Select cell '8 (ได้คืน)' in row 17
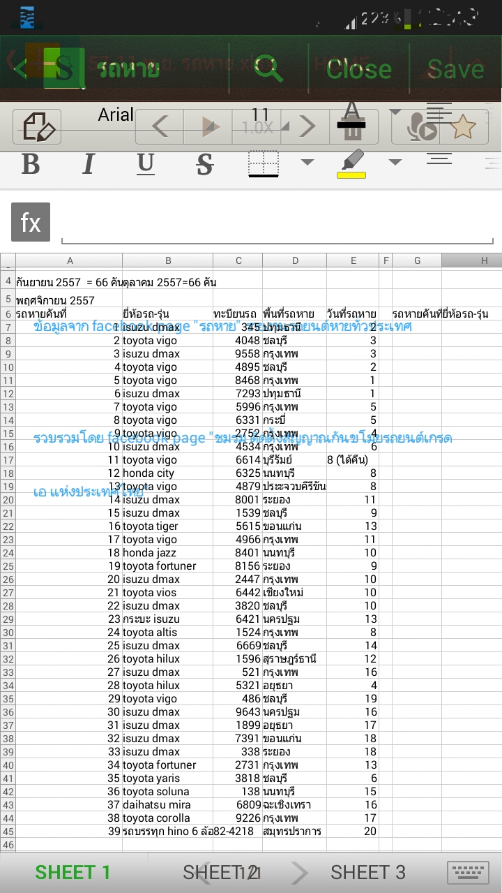Viewport: 502px width, 893px height. click(x=353, y=460)
